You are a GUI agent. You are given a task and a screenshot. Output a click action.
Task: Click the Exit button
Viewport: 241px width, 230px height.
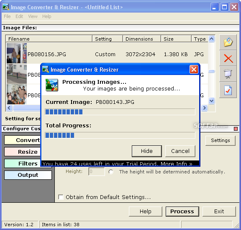tap(219, 212)
